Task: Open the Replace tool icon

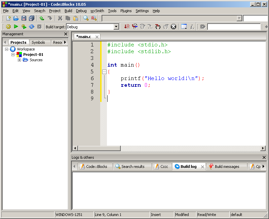Action: 94,18
